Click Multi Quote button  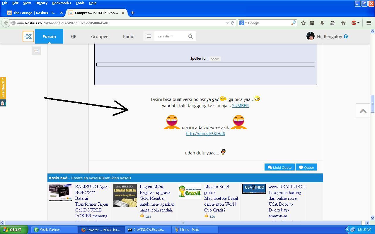tap(279, 167)
